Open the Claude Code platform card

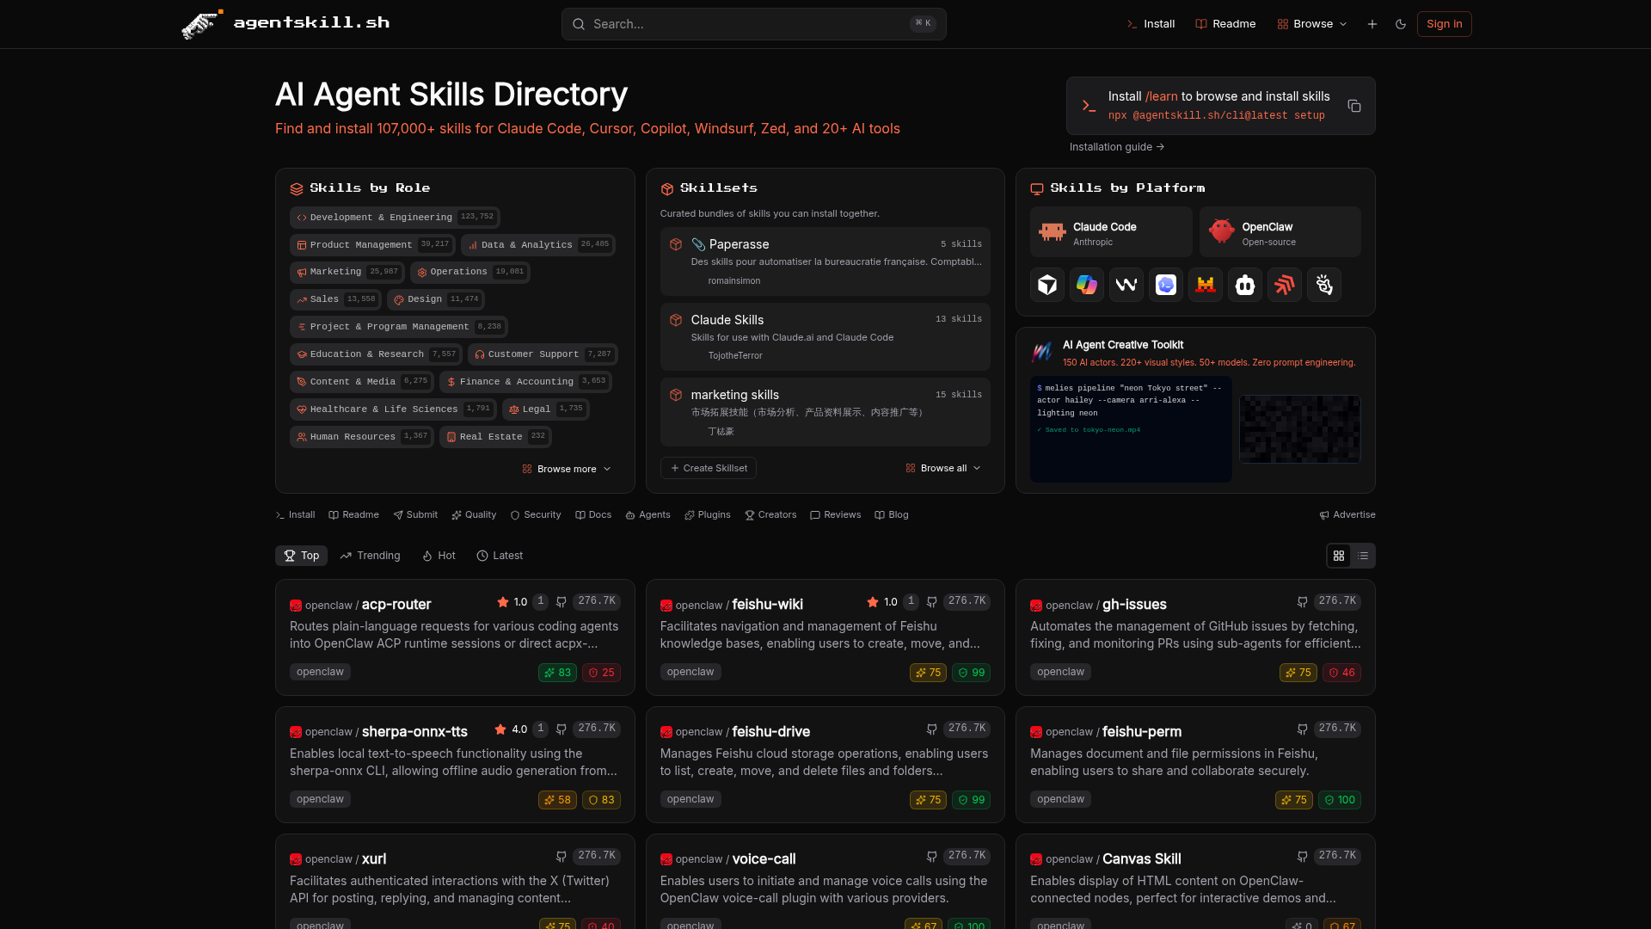(x=1111, y=232)
